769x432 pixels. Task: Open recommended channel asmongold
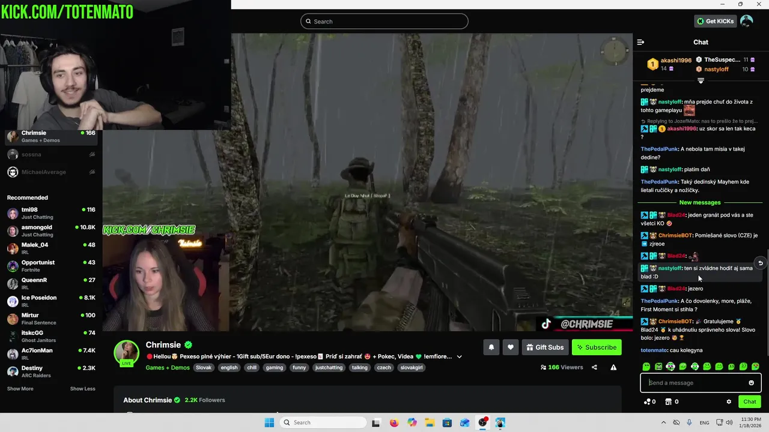[51, 231]
